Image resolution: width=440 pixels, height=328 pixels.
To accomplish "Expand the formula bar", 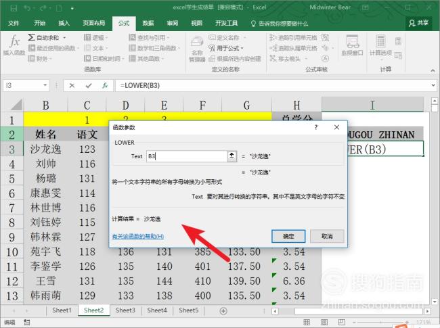I will pos(433,85).
